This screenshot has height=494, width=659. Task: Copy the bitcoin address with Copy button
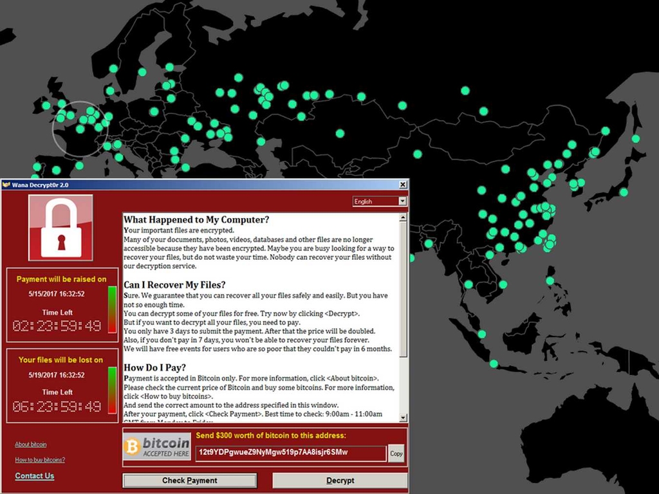396,453
